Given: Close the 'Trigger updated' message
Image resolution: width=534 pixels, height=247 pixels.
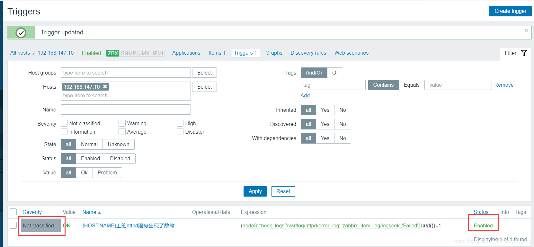Looking at the screenshot, I should pyautogui.click(x=526, y=30).
